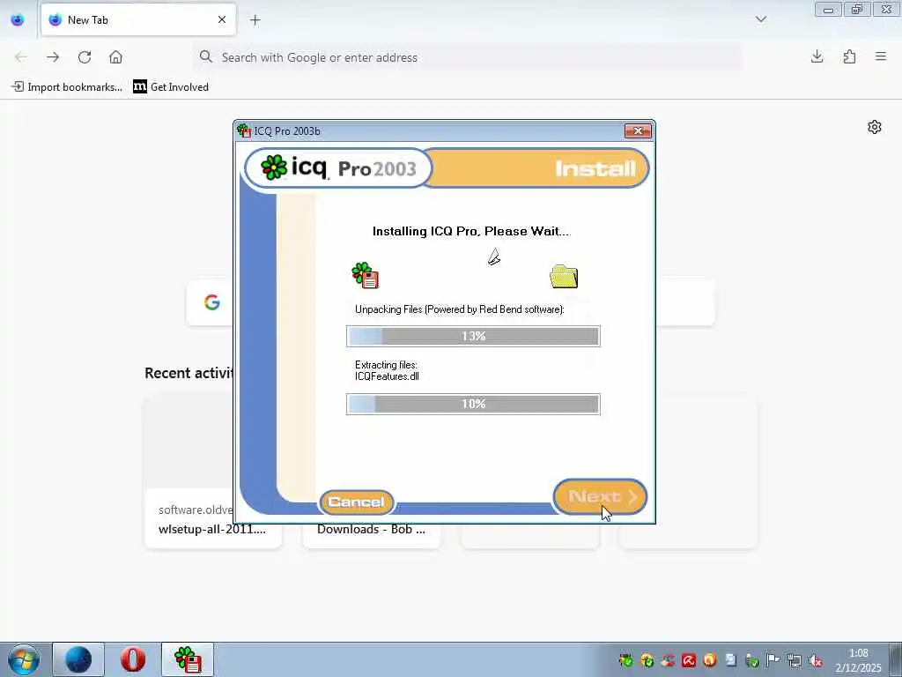Click the Google logo in page search box

211,302
